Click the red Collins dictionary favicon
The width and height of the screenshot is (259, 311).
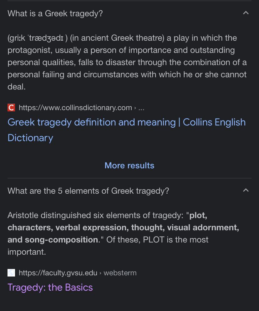(x=11, y=108)
